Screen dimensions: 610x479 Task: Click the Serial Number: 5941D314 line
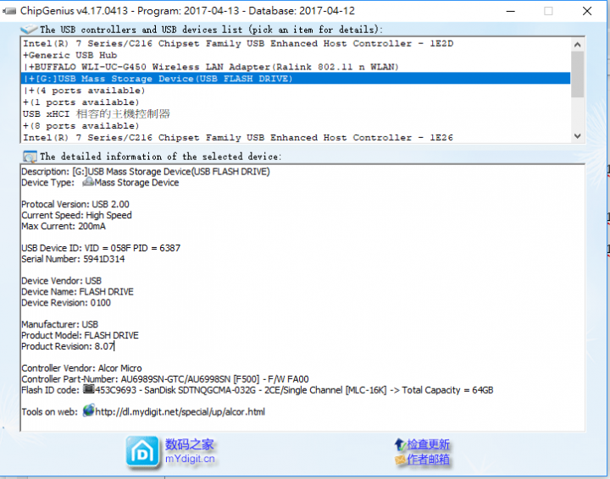[73, 259]
